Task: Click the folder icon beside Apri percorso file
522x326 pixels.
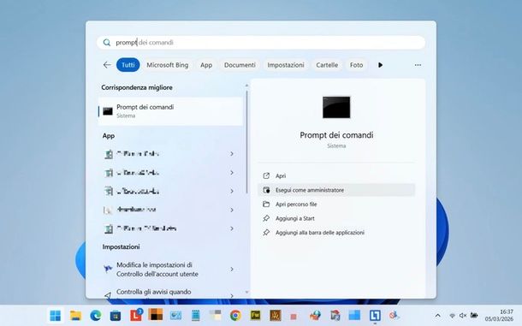Action: (x=266, y=204)
